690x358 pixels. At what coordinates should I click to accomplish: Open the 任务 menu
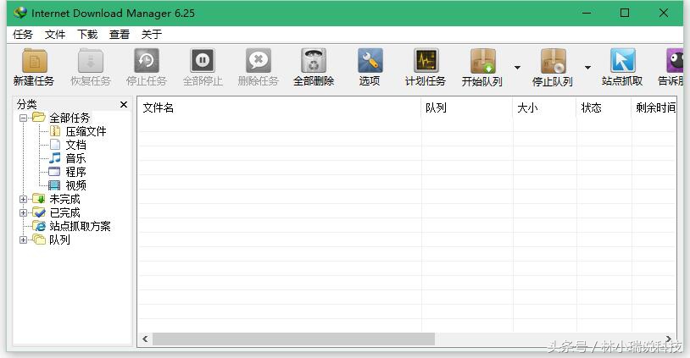coord(23,34)
